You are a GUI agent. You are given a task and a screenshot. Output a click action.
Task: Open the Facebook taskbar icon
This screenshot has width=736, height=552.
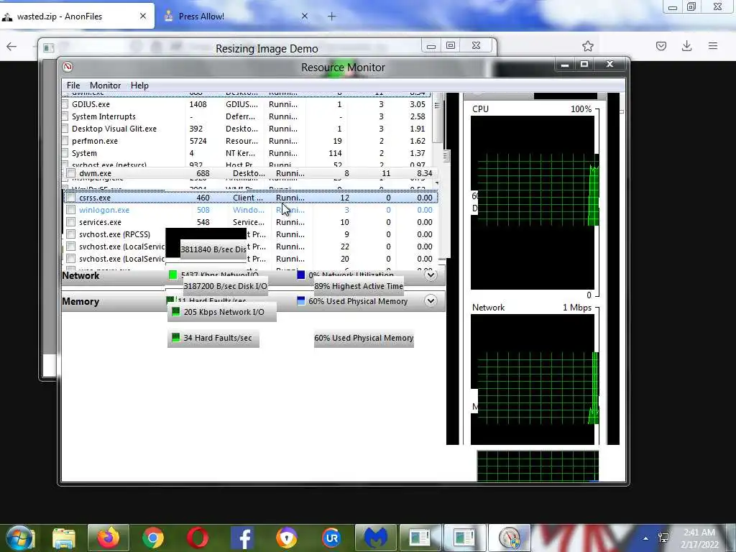243,538
